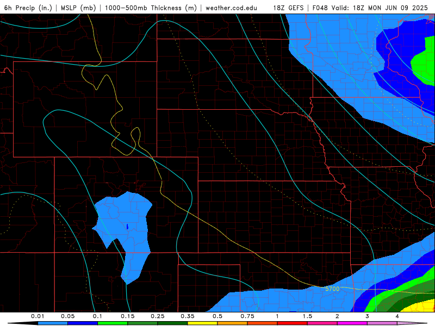The image size is (435, 326).
Task: Click the light blue 0.01–0.05 legend swatch
Action: (x=53, y=323)
